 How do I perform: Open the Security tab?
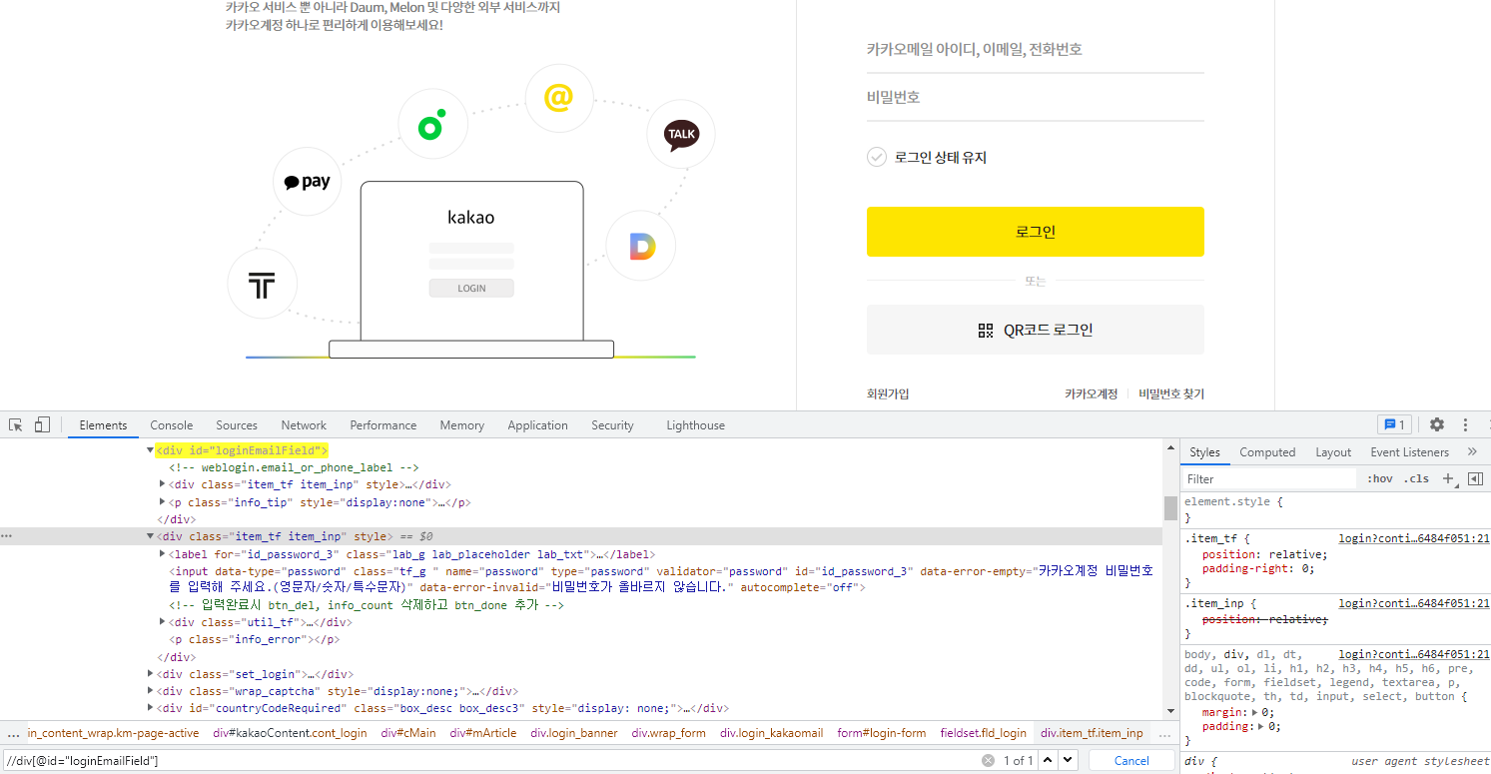coord(612,424)
